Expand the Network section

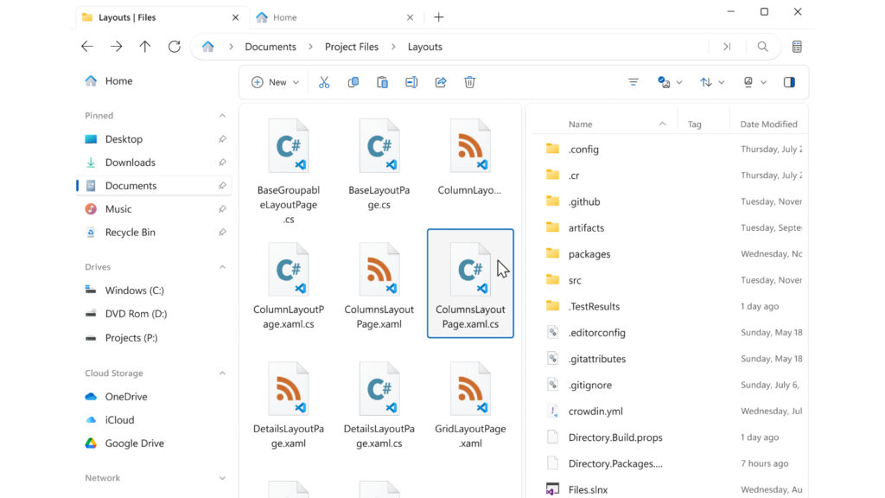[x=222, y=478]
